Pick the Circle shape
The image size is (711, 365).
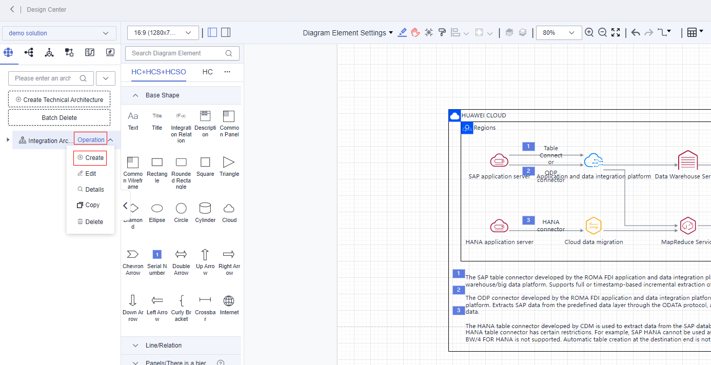pos(181,213)
